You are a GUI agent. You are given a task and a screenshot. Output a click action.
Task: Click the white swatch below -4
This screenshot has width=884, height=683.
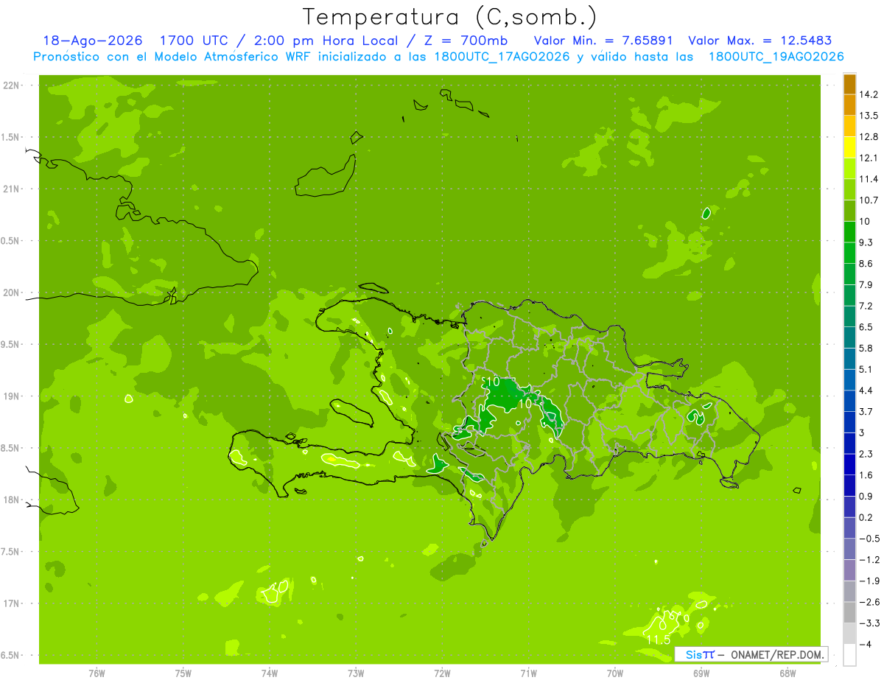(849, 655)
